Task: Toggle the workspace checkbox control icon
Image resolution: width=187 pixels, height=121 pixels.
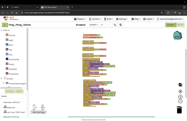Action: tap(180, 85)
